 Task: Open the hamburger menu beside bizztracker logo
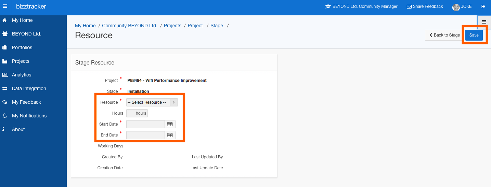pyautogui.click(x=5, y=6)
